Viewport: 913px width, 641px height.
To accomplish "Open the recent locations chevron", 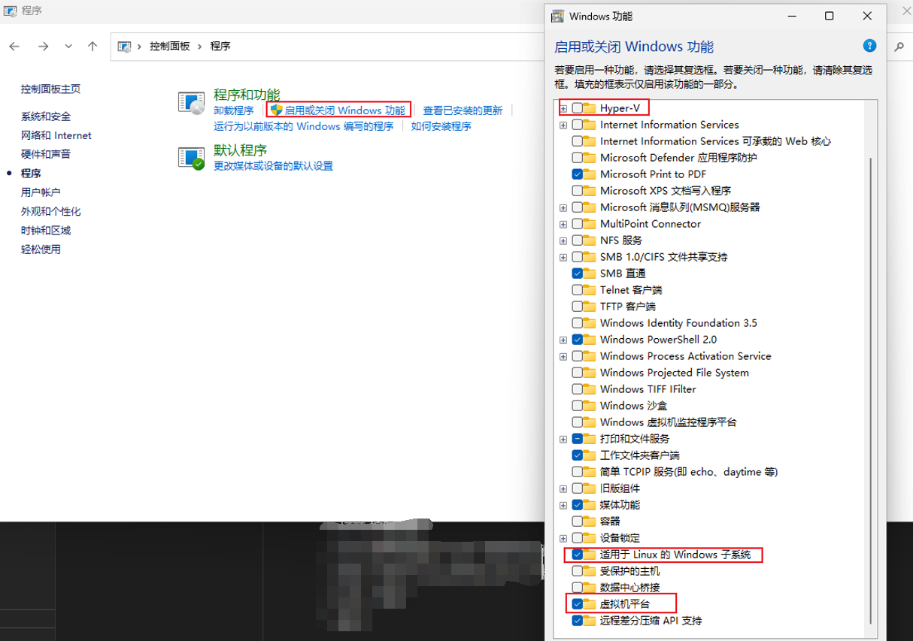I will tap(68, 46).
